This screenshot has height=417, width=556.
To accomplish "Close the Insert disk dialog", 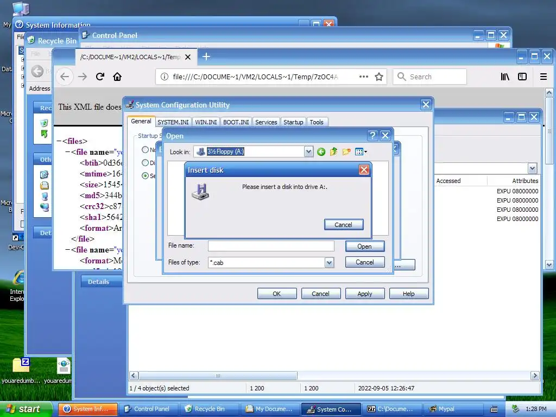I will point(364,170).
